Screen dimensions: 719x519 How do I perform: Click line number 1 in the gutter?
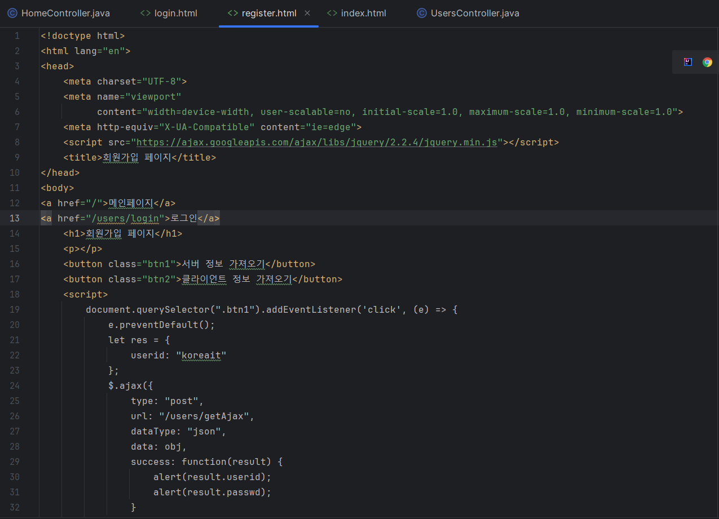pyautogui.click(x=17, y=36)
